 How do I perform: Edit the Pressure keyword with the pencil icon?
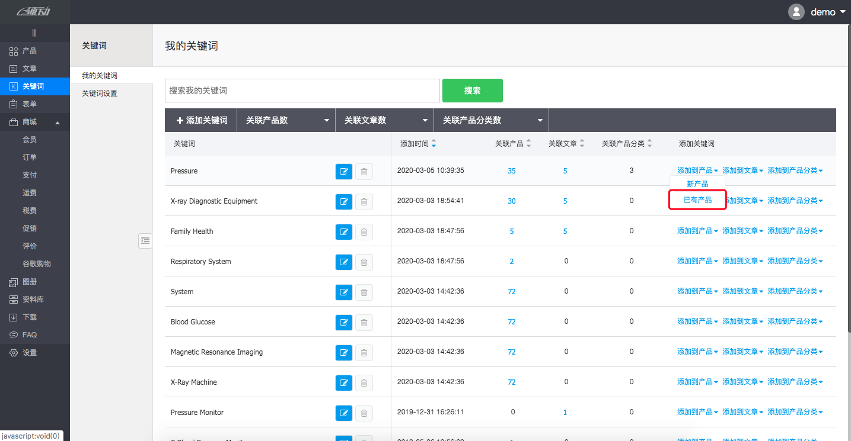(344, 171)
